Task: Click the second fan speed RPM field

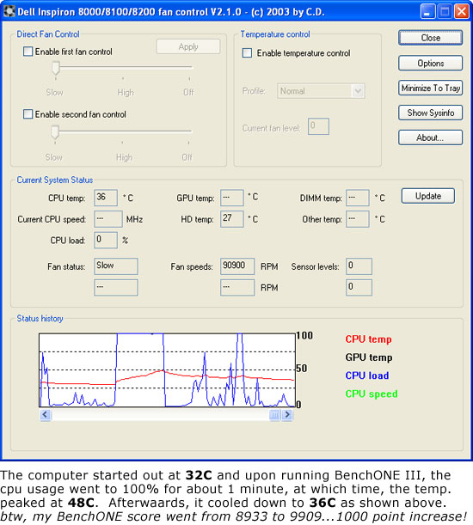Action: pyautogui.click(x=237, y=288)
